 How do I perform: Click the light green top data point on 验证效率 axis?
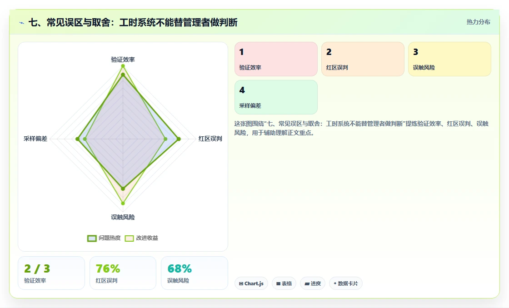click(x=123, y=66)
